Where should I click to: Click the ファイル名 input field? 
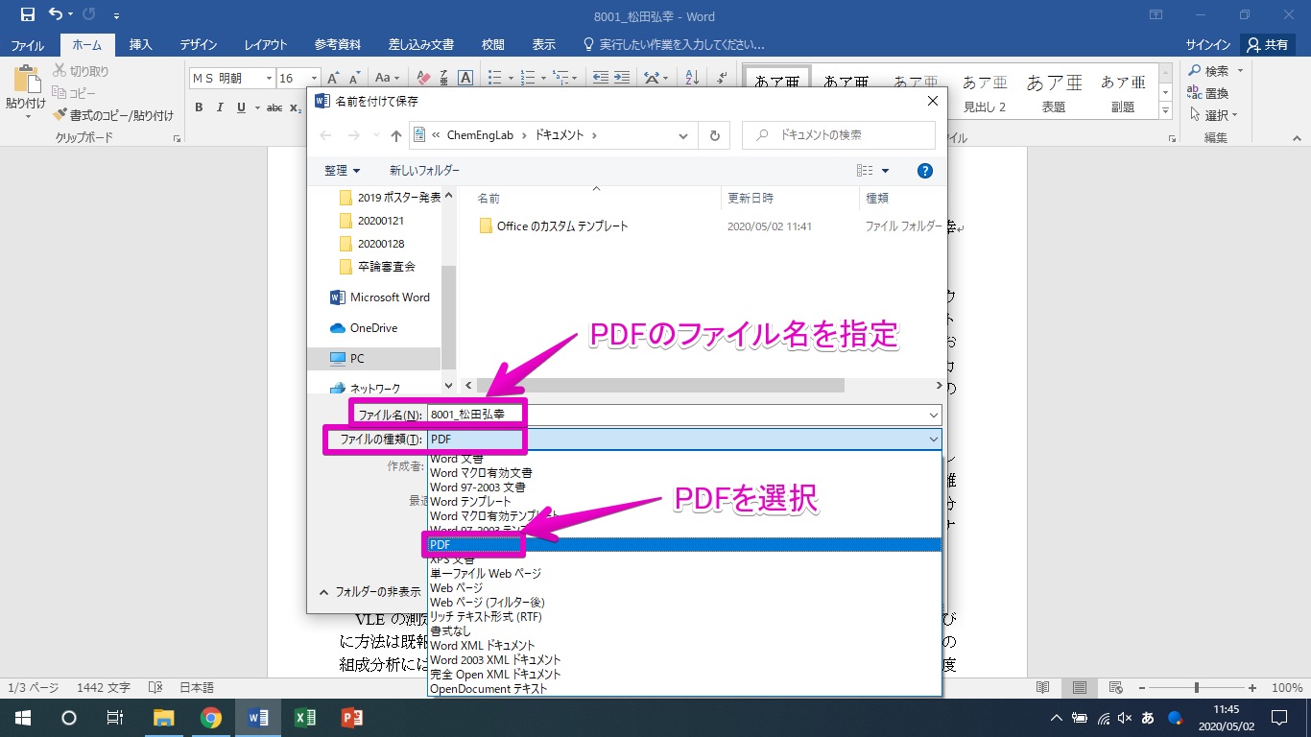(x=683, y=415)
